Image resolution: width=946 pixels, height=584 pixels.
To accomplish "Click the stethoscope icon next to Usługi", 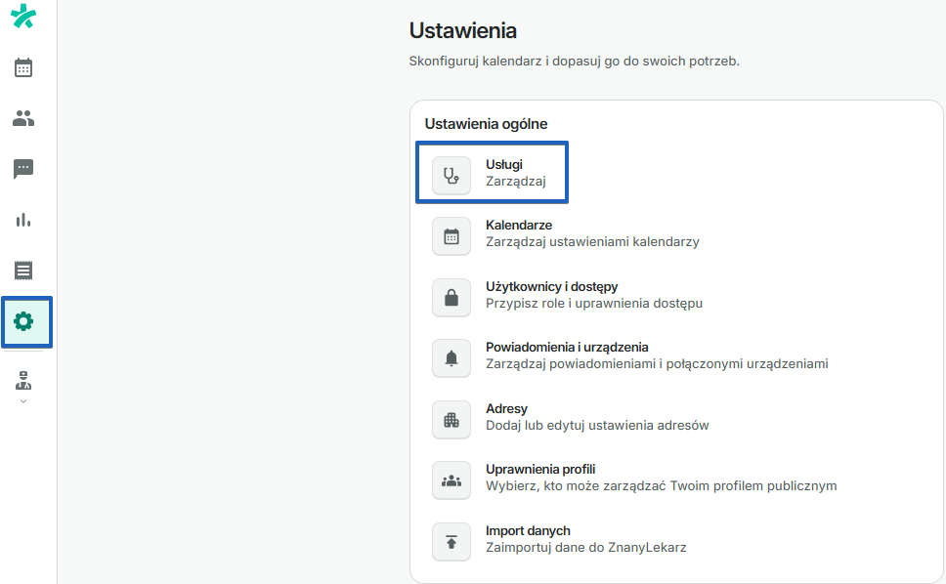I will pos(451,173).
